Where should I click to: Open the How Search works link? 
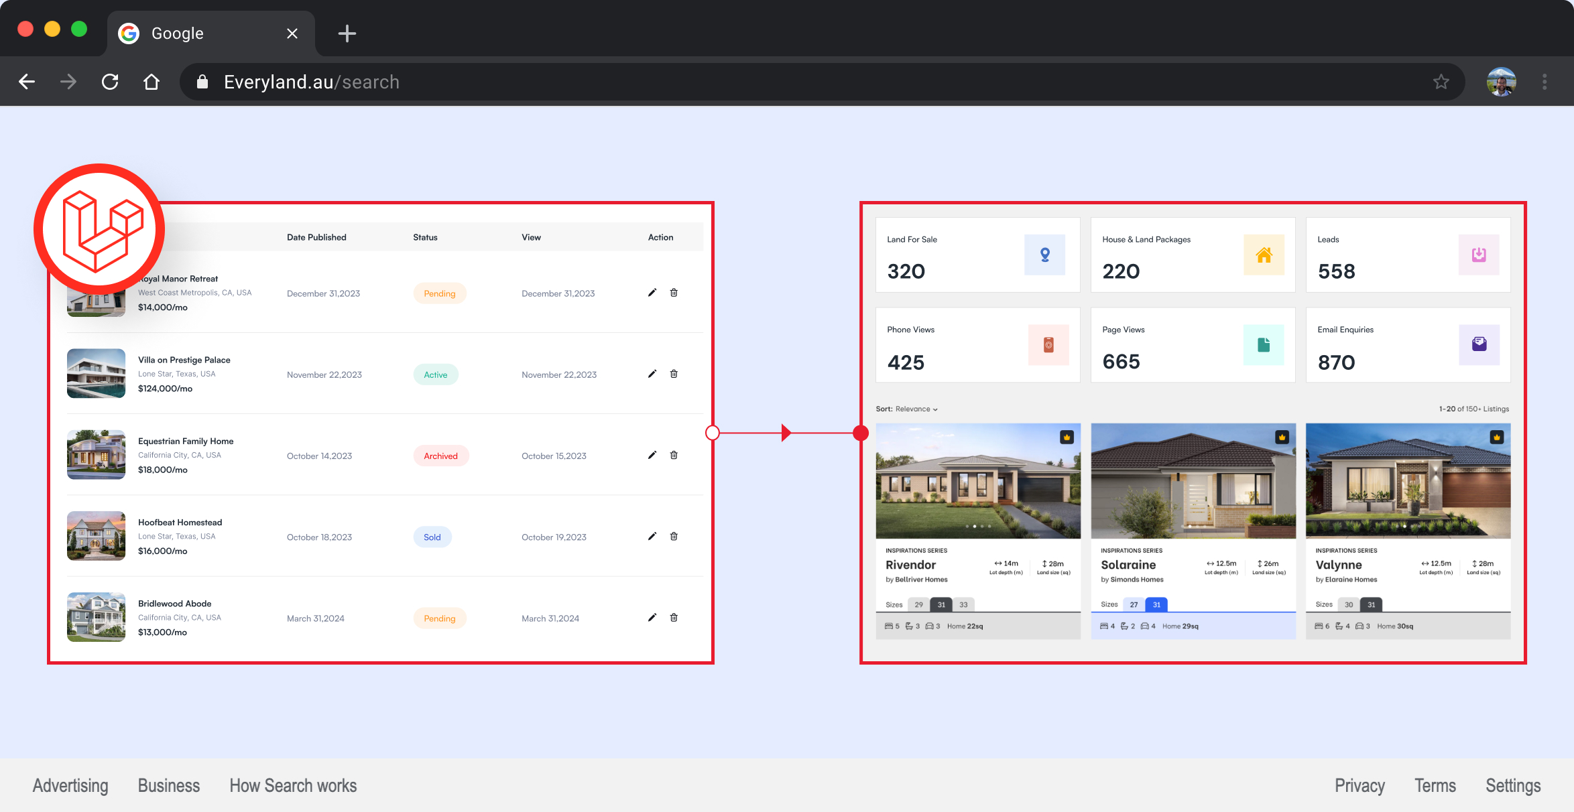(x=293, y=785)
